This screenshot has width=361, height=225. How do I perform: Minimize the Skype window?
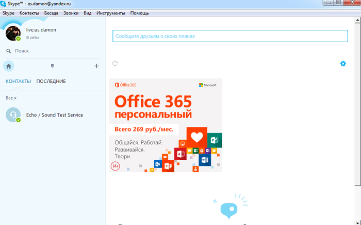click(329, 2)
